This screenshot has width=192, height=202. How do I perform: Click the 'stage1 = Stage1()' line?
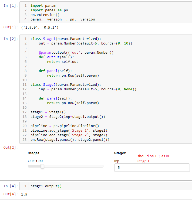(48, 112)
